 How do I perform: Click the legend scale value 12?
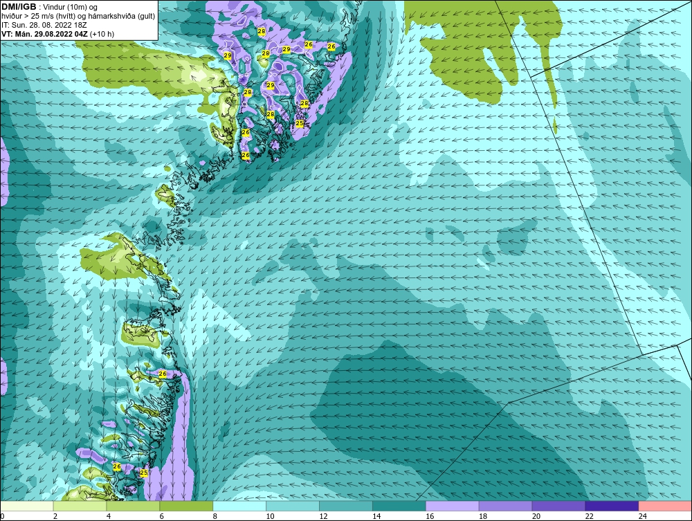[x=323, y=516]
